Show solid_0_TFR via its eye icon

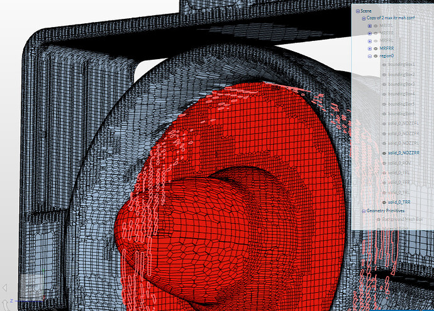(384, 183)
